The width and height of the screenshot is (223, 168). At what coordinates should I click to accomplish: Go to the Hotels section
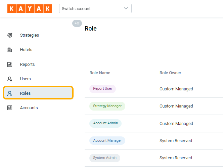click(x=26, y=50)
